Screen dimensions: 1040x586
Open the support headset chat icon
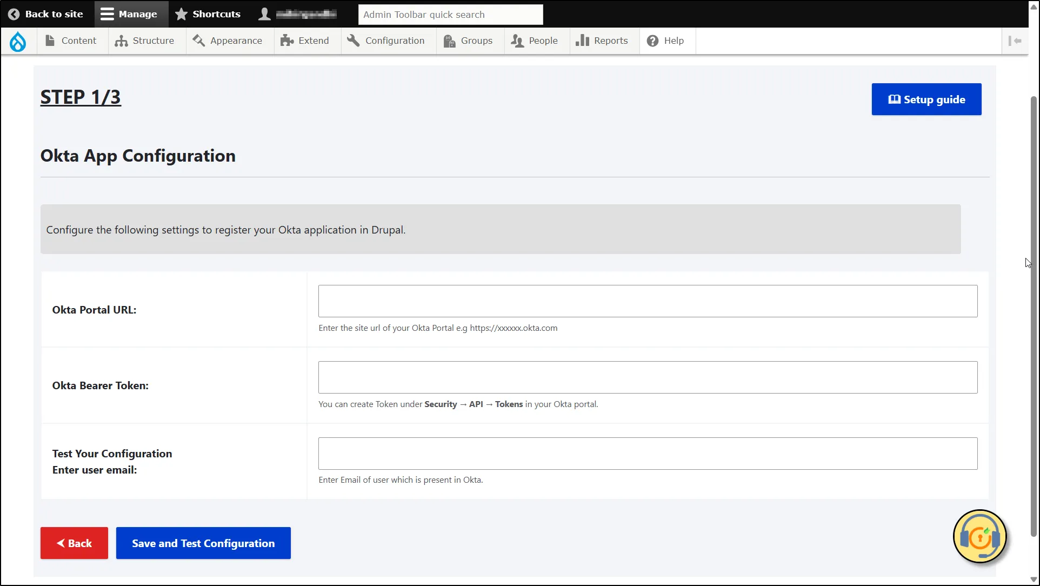pos(980,537)
